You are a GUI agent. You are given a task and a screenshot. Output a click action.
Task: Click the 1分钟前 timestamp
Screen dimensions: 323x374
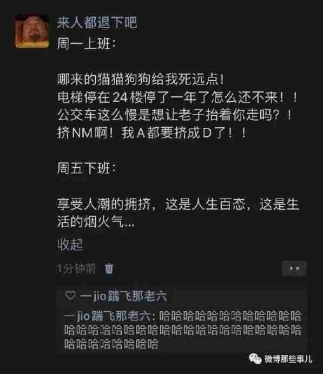click(76, 269)
